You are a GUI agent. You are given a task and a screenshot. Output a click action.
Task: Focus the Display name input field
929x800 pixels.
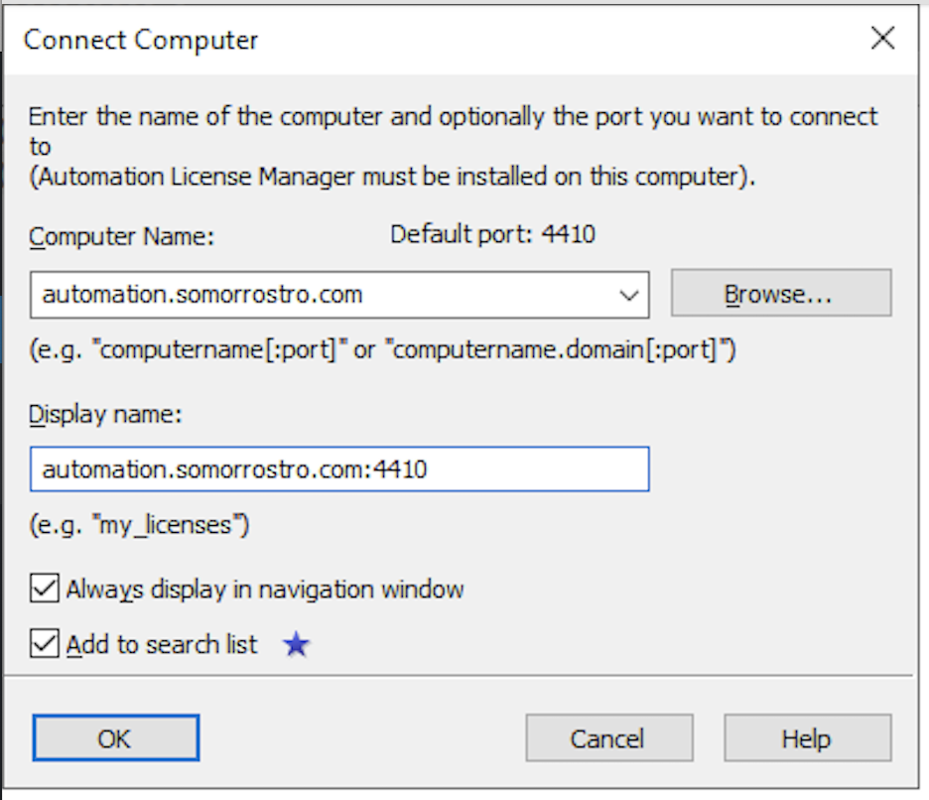(339, 469)
